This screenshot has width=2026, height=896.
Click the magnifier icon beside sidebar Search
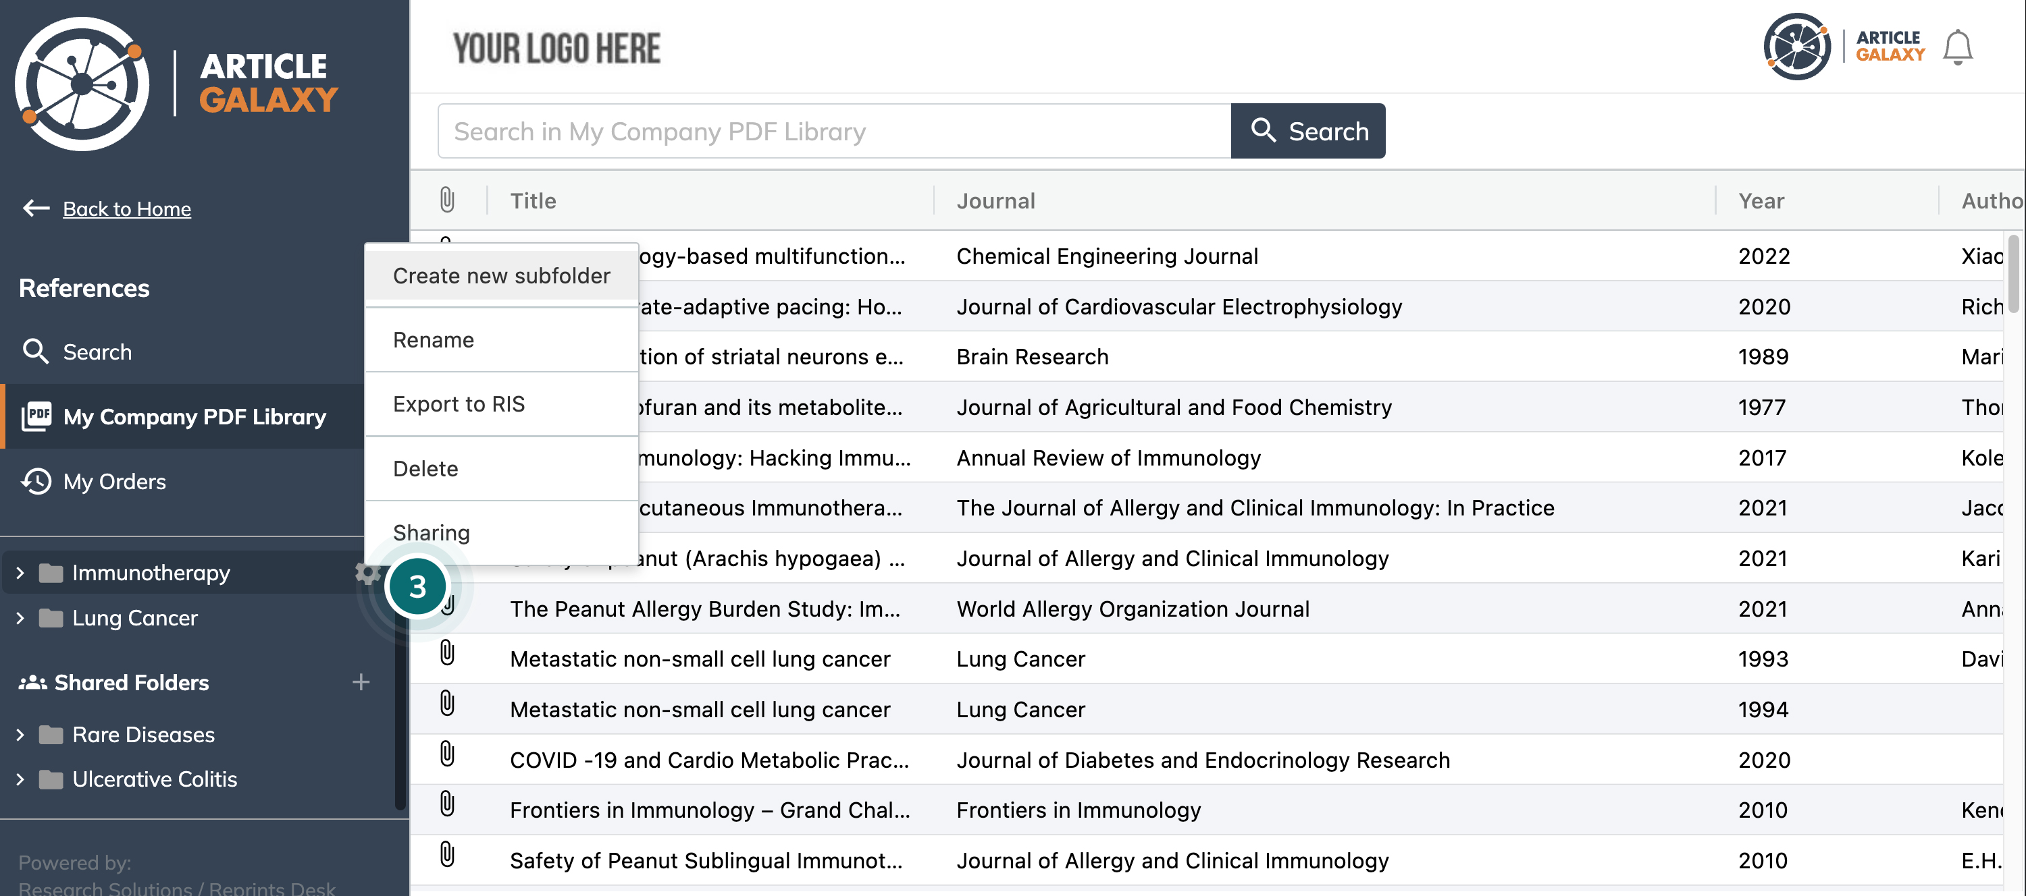[x=35, y=352]
